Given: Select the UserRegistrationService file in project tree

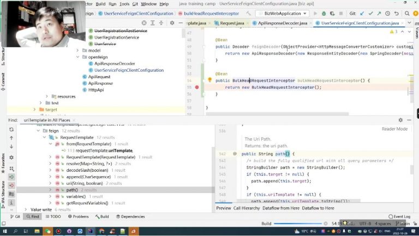Looking at the screenshot, I should pyautogui.click(x=117, y=38).
